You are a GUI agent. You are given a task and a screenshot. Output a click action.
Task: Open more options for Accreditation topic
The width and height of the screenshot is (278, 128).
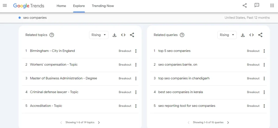[x=136, y=106]
